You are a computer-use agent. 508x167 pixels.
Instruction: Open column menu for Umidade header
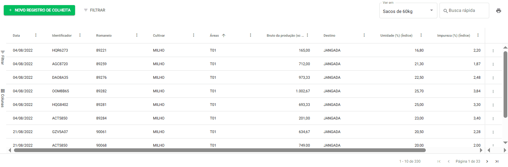[x=421, y=35]
